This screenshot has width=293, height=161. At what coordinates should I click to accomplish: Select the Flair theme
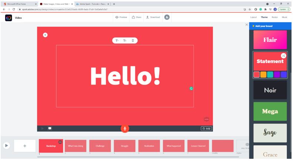[x=270, y=40]
